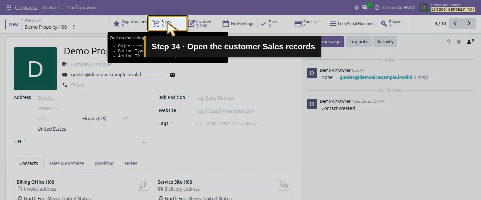The image size is (481, 200).
Task: Click the Street 2 field
Action: pyautogui.click(x=91, y=108)
